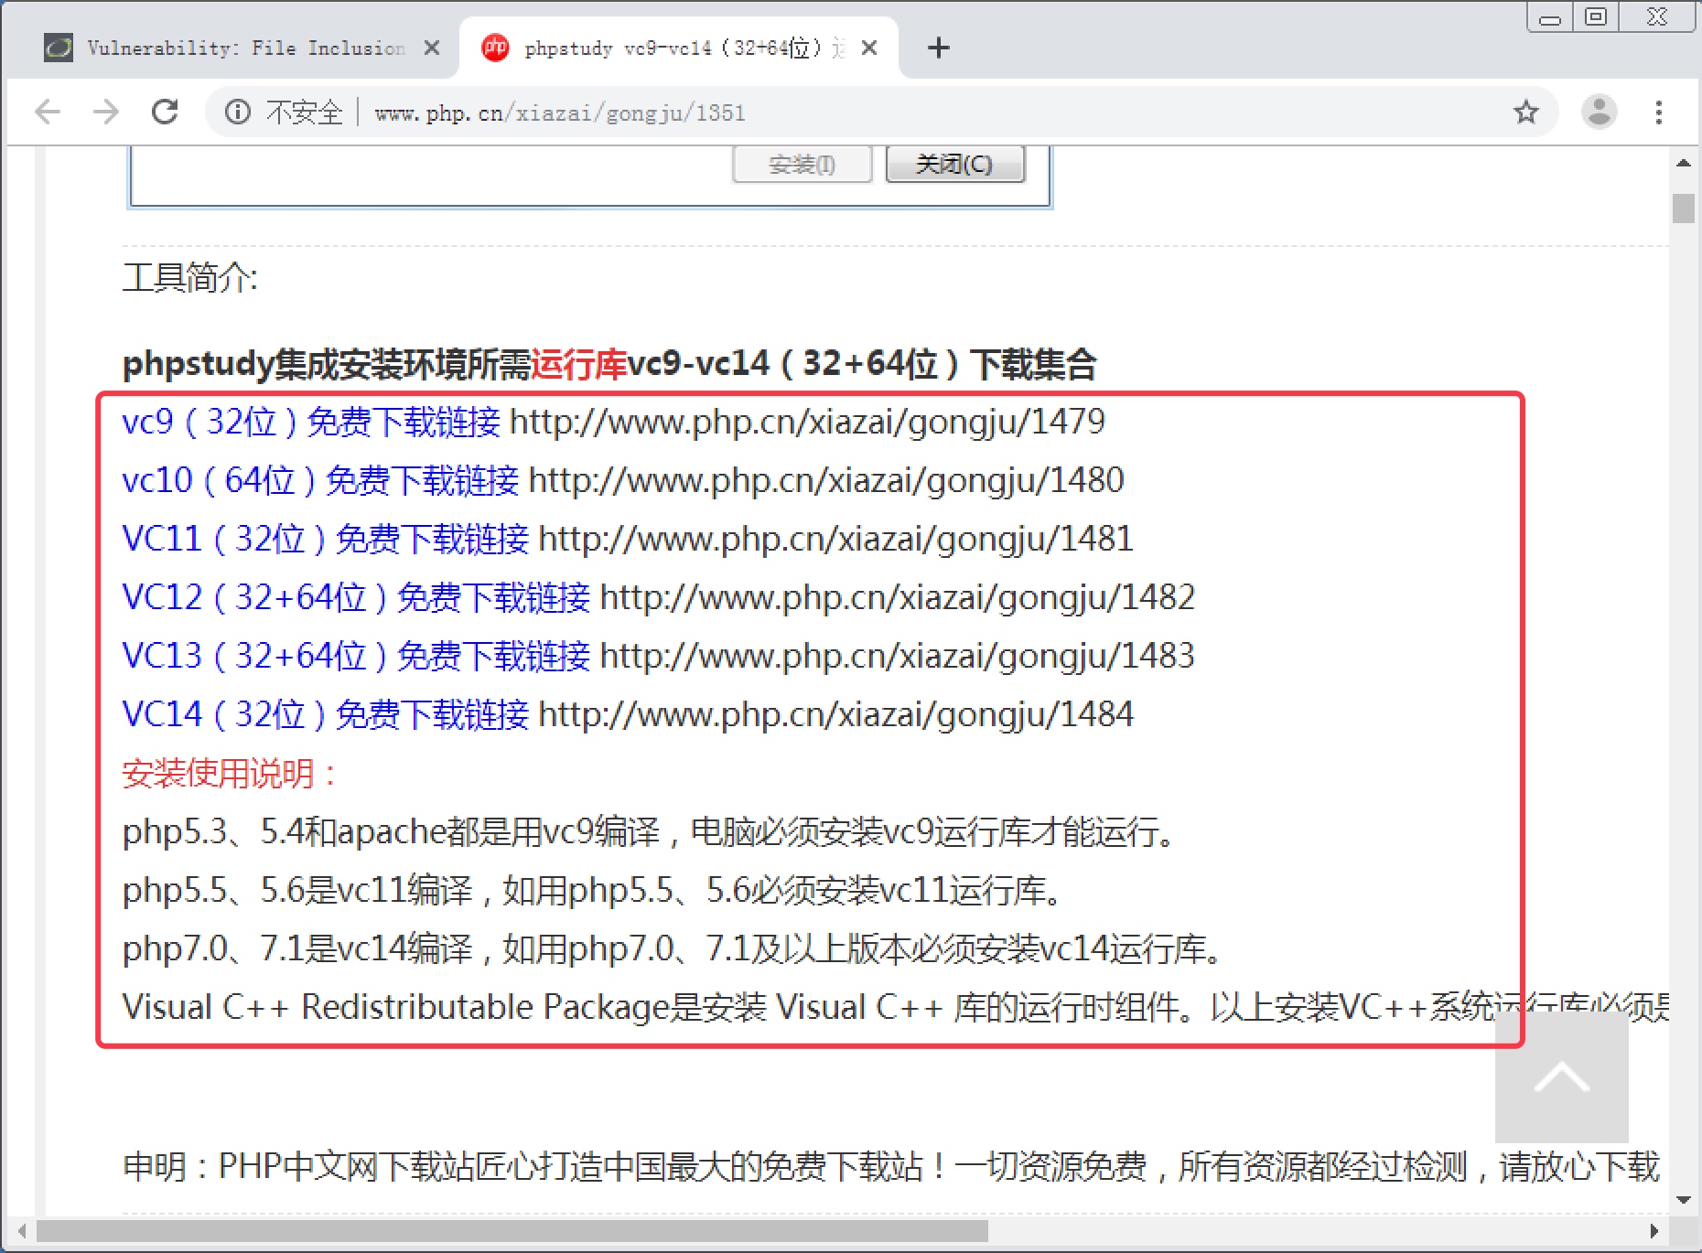Close the browser window
Image resolution: width=1702 pixels, height=1253 pixels.
point(1657,17)
